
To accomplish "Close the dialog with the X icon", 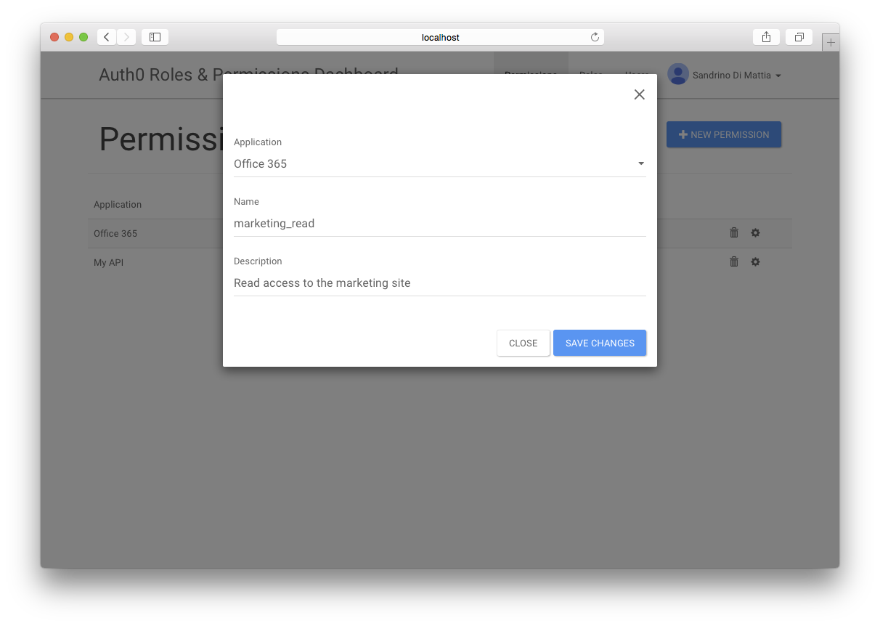I will (x=639, y=94).
